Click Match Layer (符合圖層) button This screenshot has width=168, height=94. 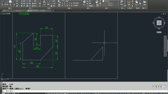(75, 5)
